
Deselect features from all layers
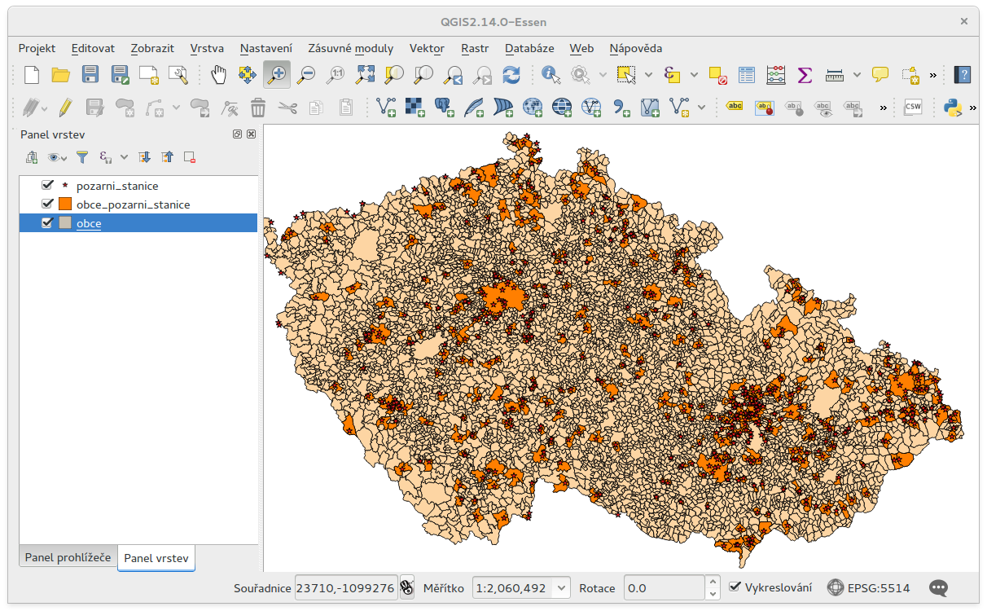tap(717, 75)
